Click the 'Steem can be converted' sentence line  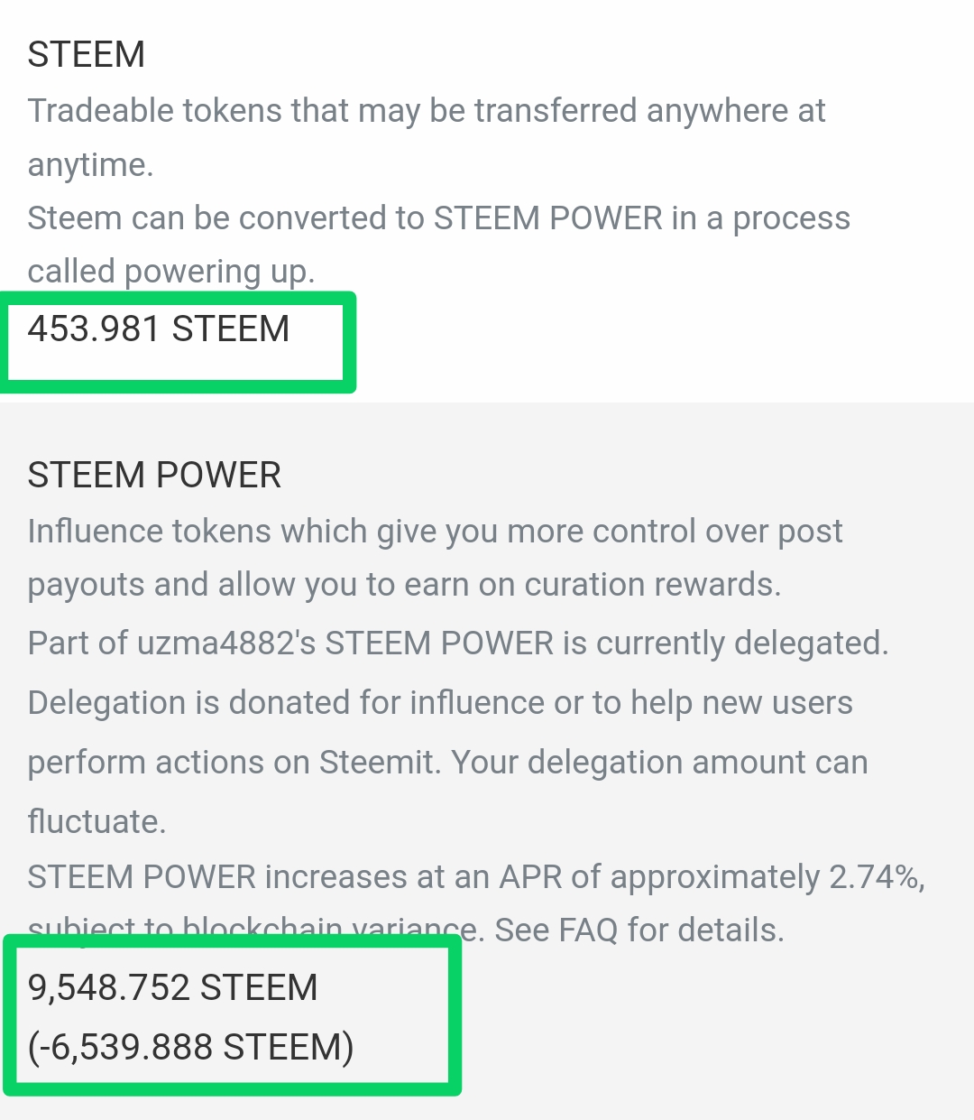point(438,218)
